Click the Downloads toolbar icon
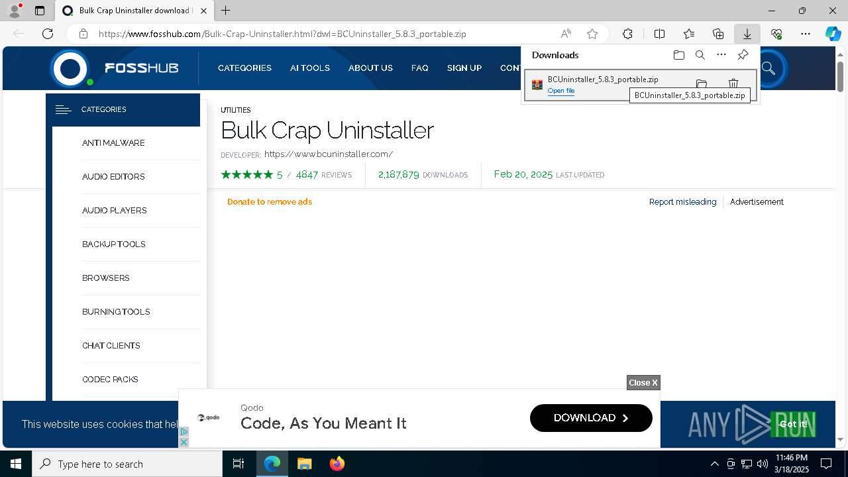This screenshot has width=848, height=477. (x=747, y=34)
